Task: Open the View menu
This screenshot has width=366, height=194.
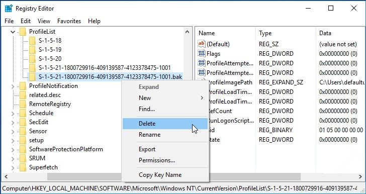Action: click(x=44, y=21)
